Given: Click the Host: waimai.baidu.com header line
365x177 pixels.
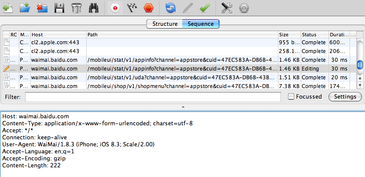Looking at the screenshot, I should [x=36, y=116].
